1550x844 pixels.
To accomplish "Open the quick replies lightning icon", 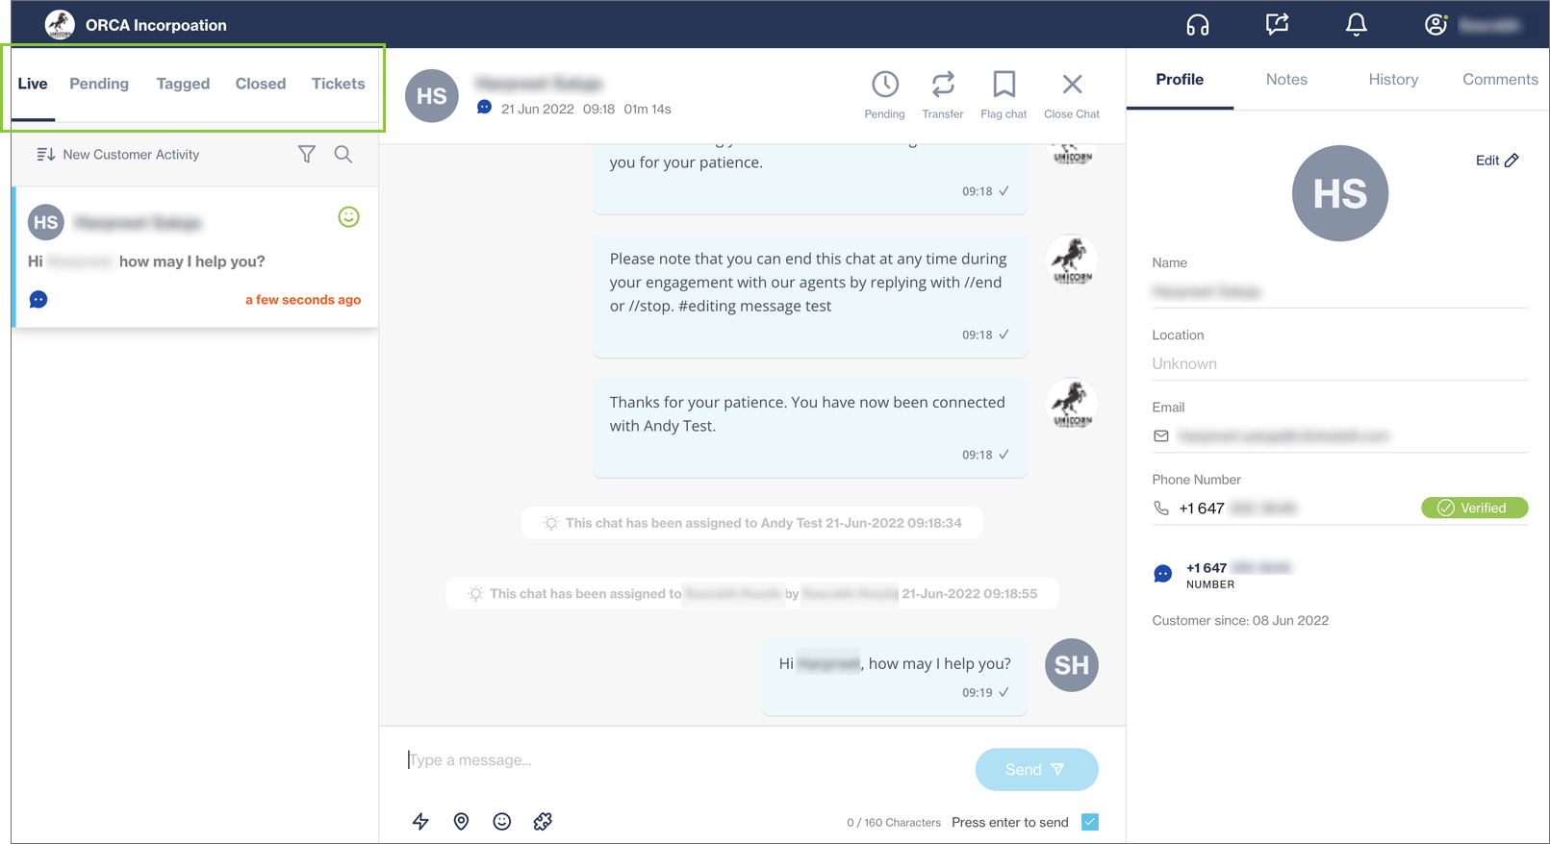I will [420, 821].
